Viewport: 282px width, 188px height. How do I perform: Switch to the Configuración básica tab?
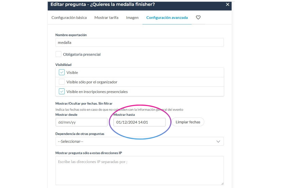[x=69, y=18]
